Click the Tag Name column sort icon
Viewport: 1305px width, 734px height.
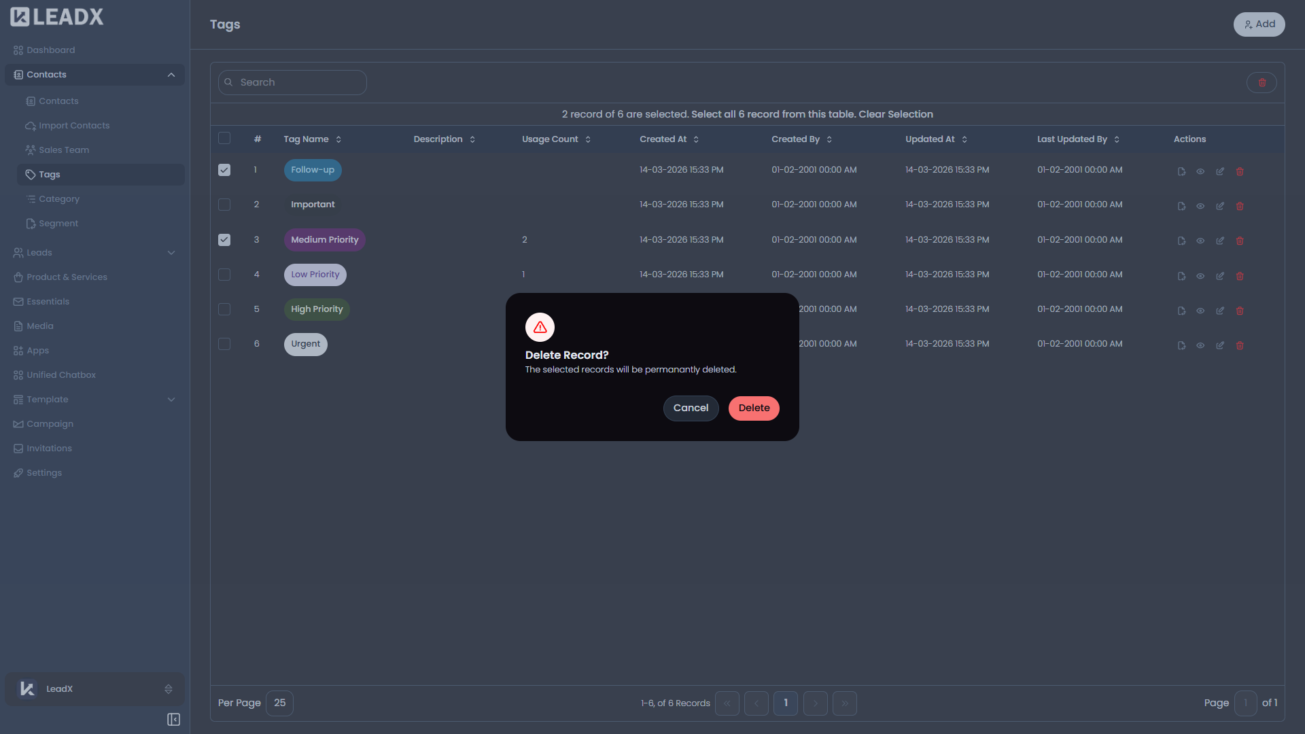tap(338, 139)
